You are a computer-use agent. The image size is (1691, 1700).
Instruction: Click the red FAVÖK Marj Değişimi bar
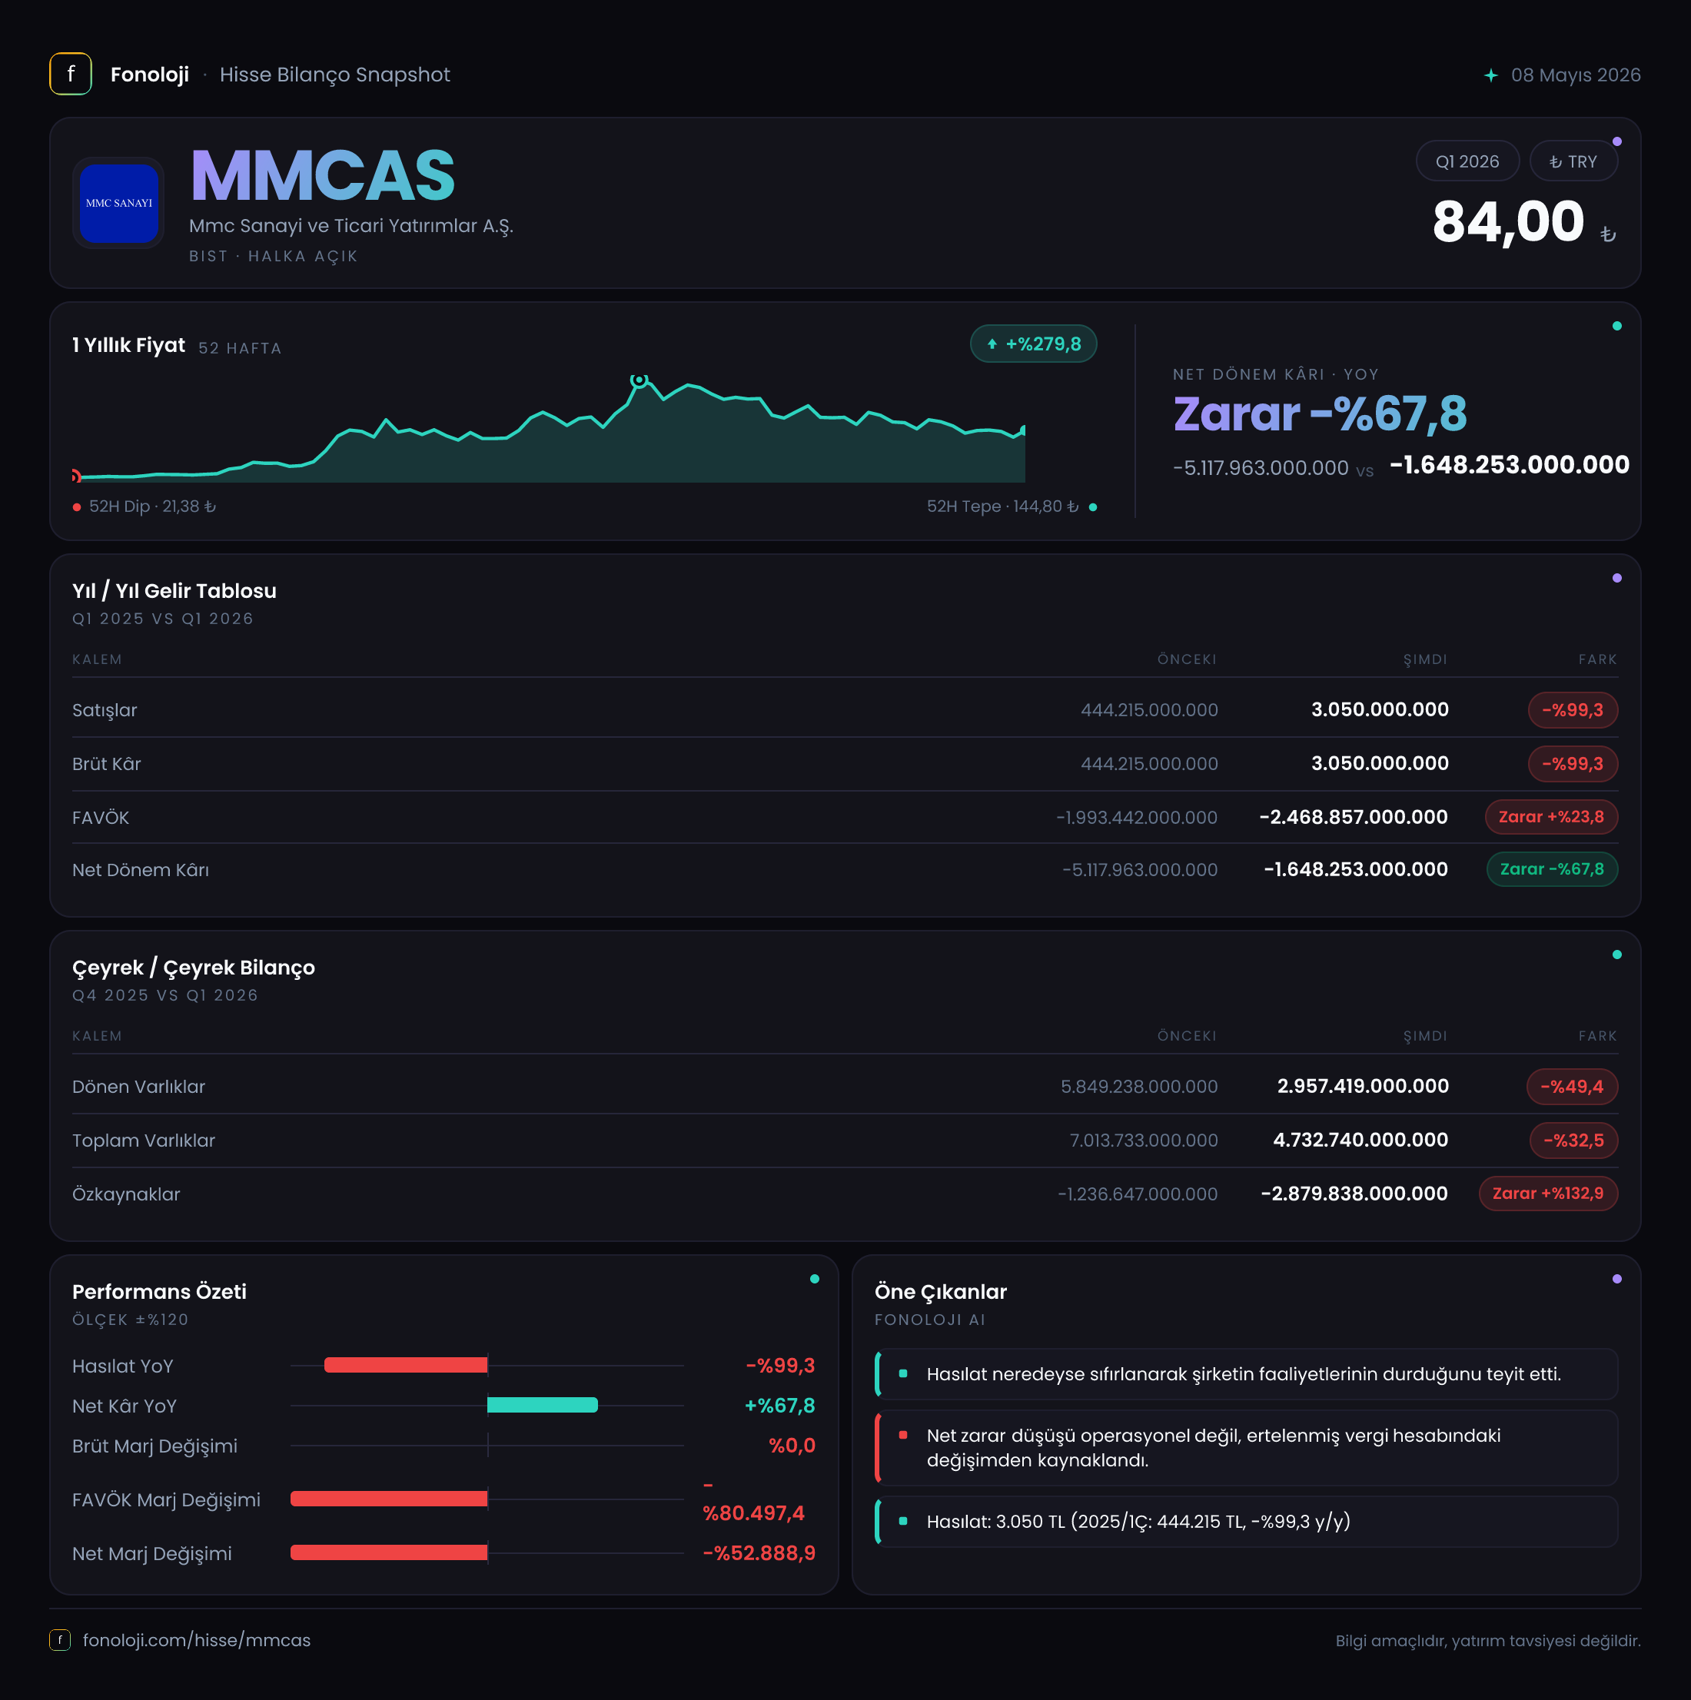tap(389, 1499)
